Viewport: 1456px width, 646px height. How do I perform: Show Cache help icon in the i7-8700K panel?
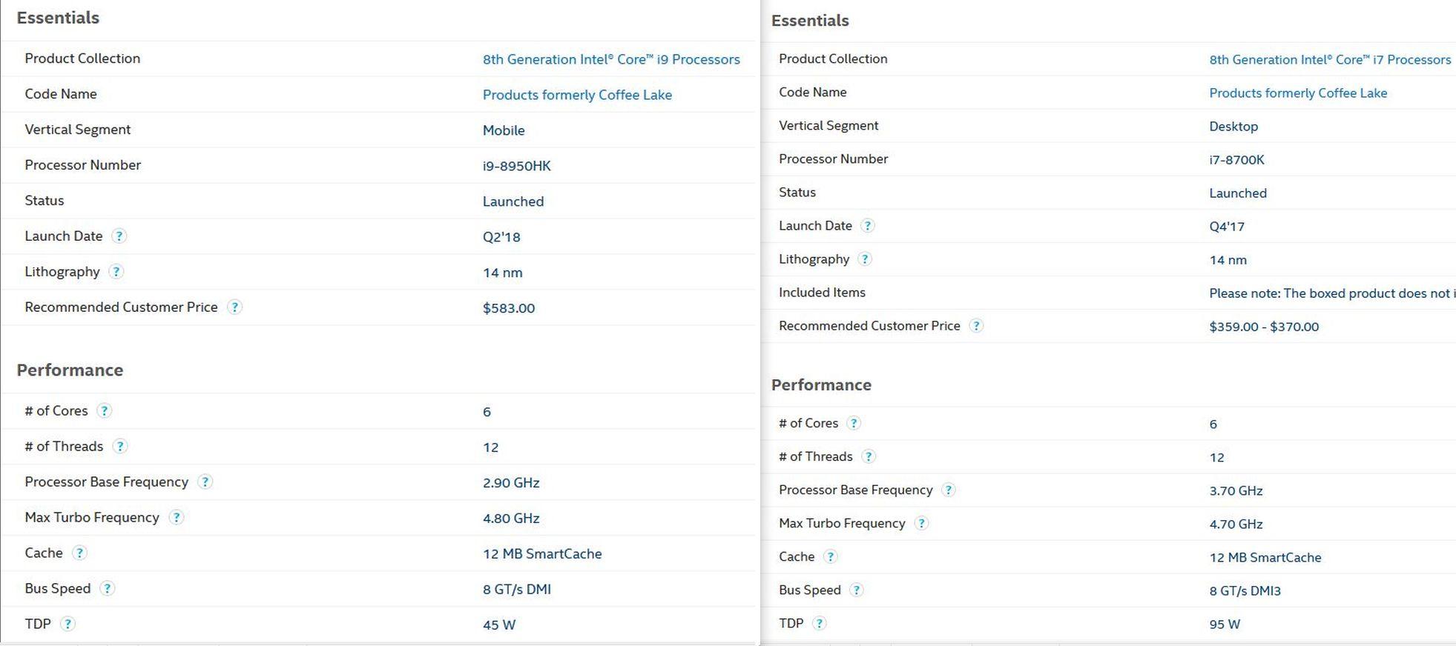point(831,557)
